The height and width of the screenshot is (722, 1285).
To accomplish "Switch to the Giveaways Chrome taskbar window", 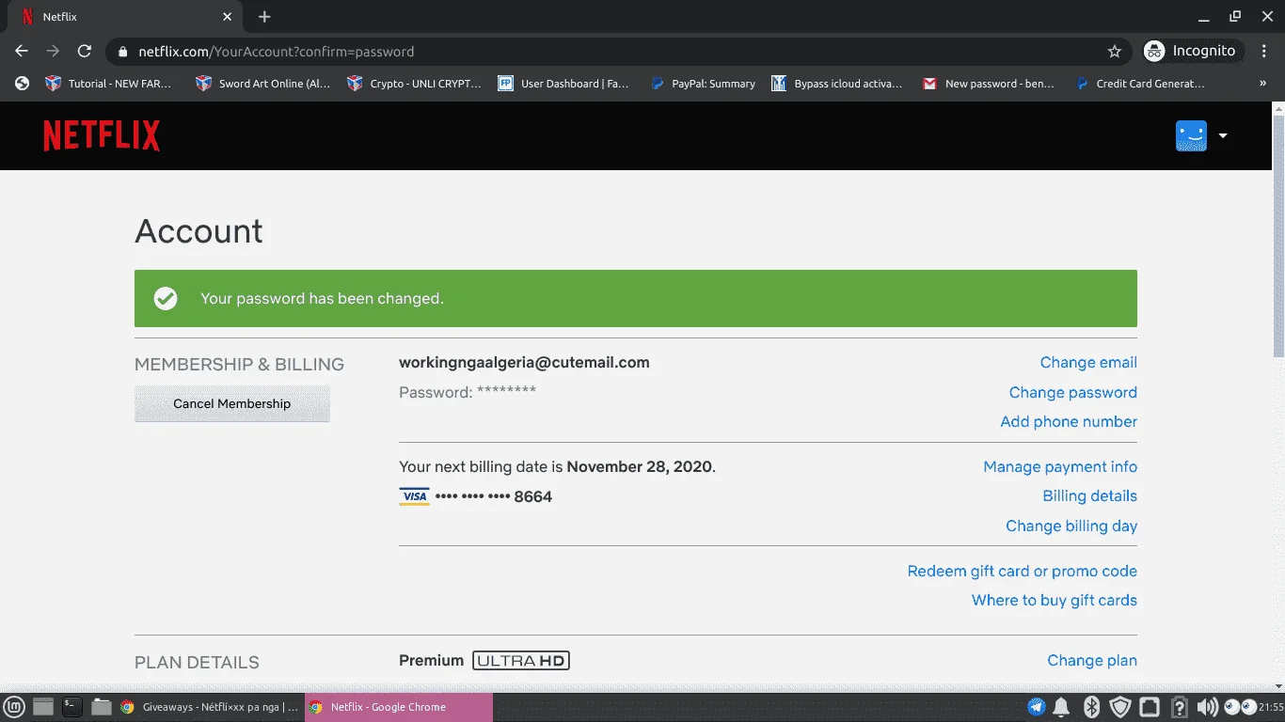I will [x=209, y=707].
